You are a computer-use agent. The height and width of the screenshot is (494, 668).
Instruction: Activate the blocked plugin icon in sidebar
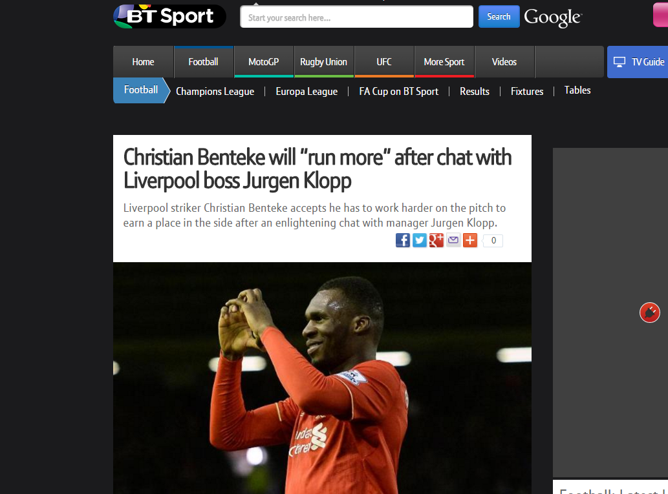tap(650, 313)
